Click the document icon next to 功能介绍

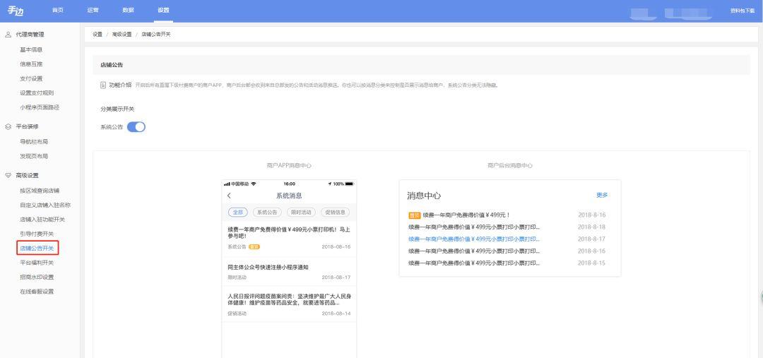click(x=102, y=85)
